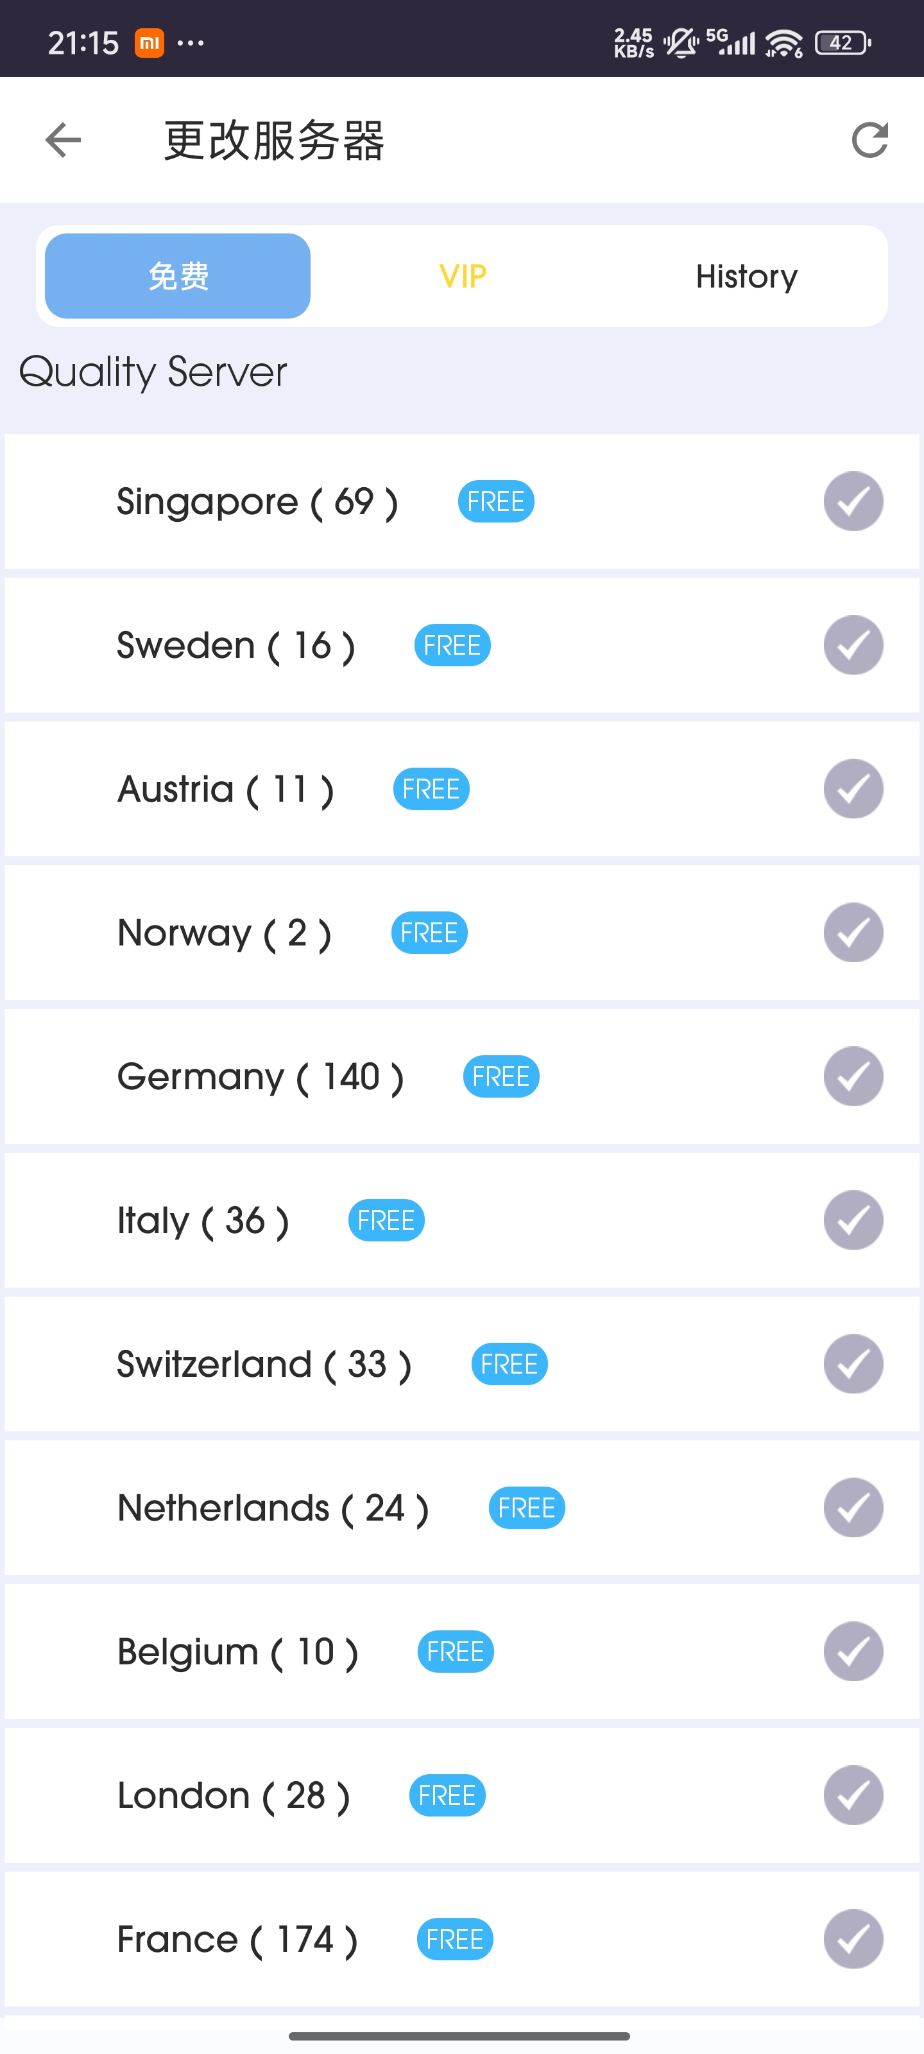Screen dimensions: 924x2054
Task: Refresh the server list
Action: tap(869, 141)
